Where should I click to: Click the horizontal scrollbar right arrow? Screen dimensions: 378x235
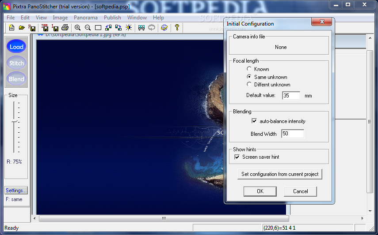(x=363, y=218)
